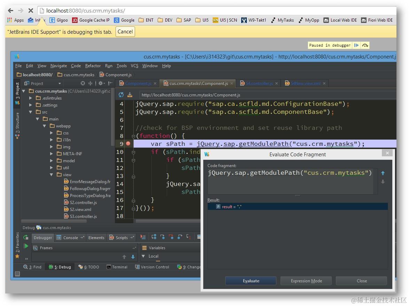The height and width of the screenshot is (306, 409).
Task: Collapse webapp folder
Action: (45, 126)
